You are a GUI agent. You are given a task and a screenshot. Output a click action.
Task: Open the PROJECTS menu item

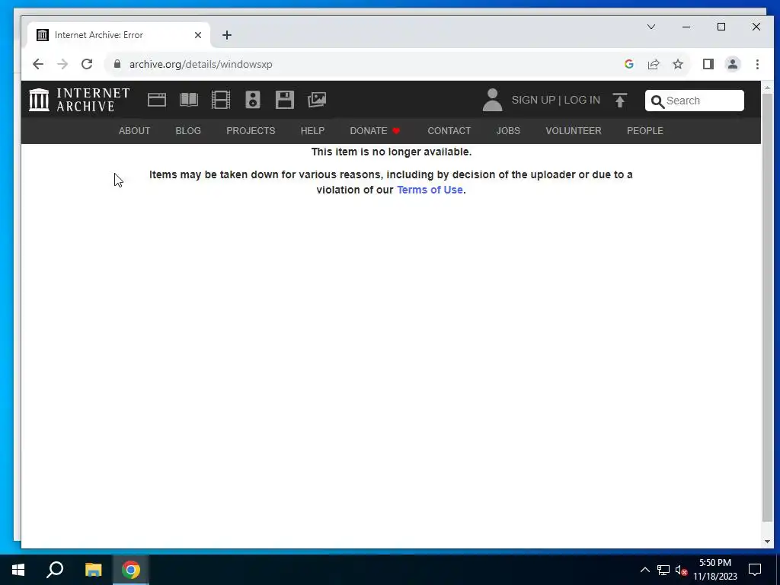coord(251,131)
